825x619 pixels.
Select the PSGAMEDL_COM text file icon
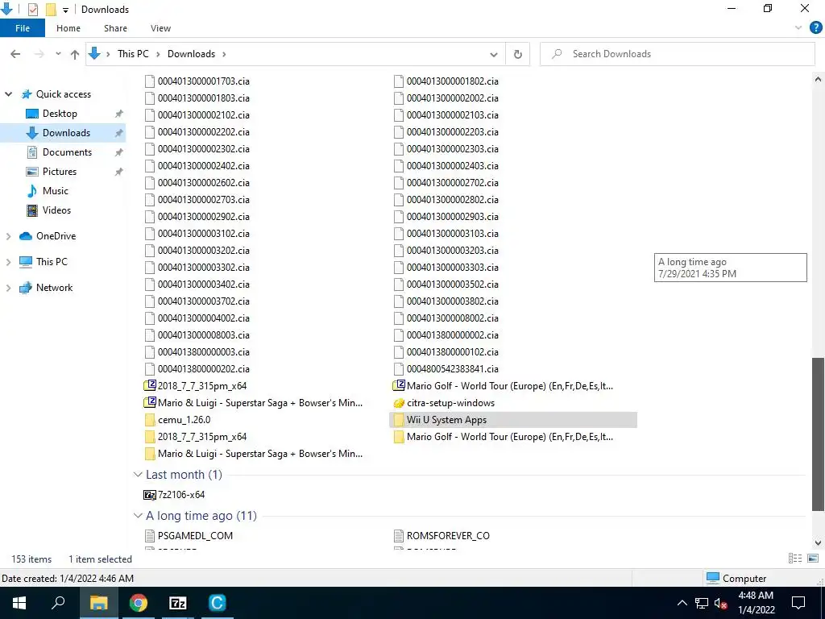tap(149, 536)
